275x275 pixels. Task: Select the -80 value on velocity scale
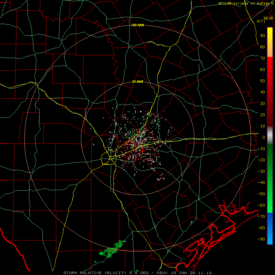[x=261, y=228]
